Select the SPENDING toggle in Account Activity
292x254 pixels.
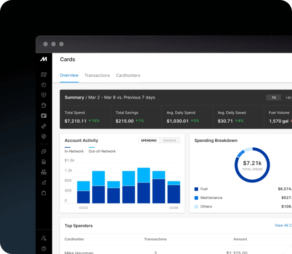[149, 140]
